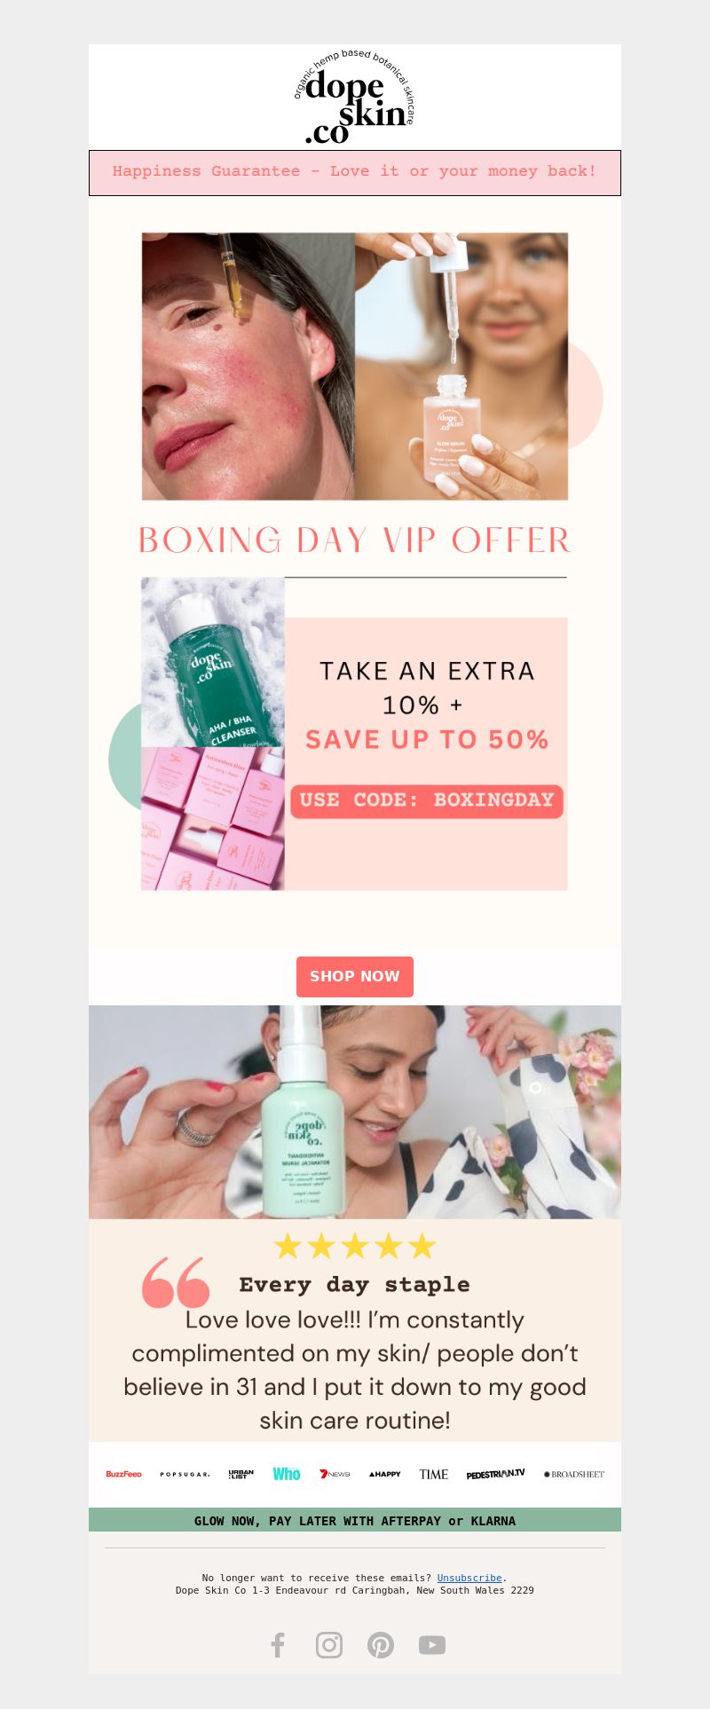This screenshot has width=710, height=1709.
Task: Open the glow serum dropper photo
Action: tap(461, 366)
